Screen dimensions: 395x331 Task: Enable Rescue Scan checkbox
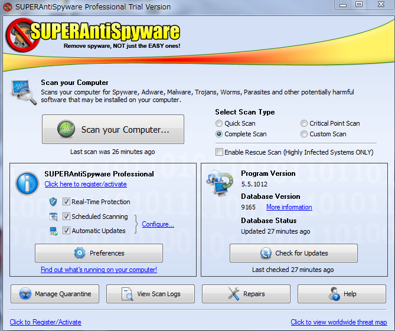coord(220,152)
